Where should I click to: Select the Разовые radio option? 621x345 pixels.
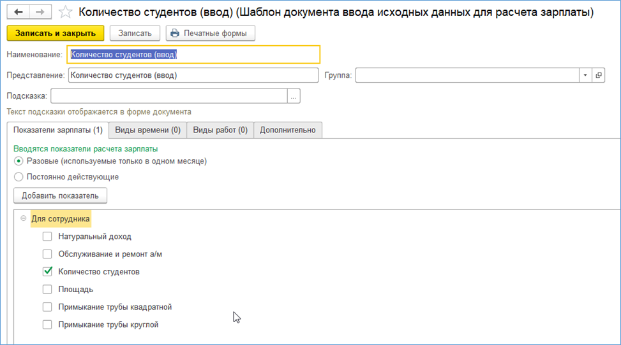click(x=19, y=161)
